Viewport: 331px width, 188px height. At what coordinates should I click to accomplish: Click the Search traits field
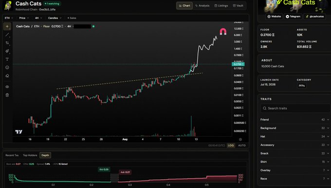point(295,108)
